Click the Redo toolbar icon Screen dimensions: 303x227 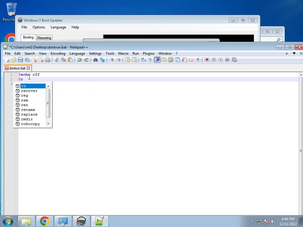pyautogui.click(x=86, y=60)
